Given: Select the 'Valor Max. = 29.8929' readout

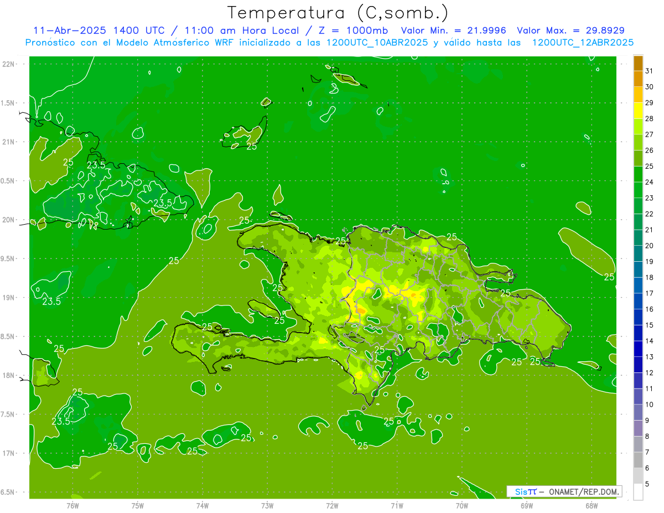Looking at the screenshot, I should click(x=571, y=30).
